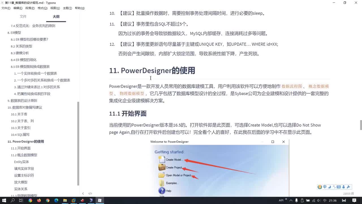This screenshot has width=362, height=204.
Task: Open the 主题(T) menu
Action: tap(67, 8)
